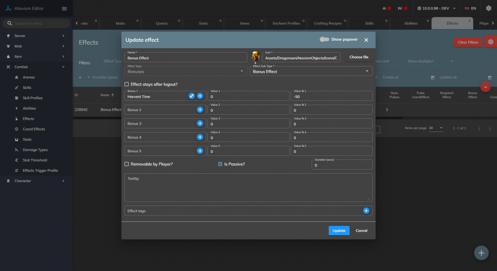
Task: Check Effect stays after logout checkbox
Action: (127, 84)
